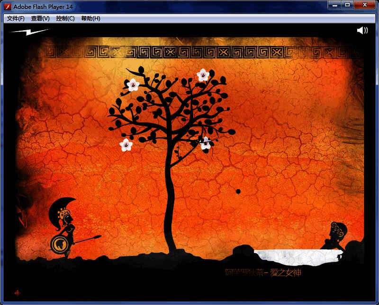
Task: Maximize the Flash Player window
Action: point(348,5)
